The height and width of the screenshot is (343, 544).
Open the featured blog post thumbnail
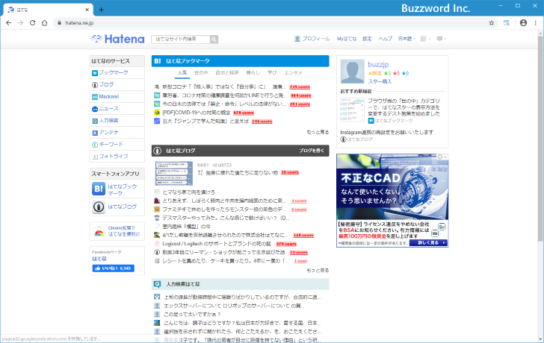(x=174, y=174)
